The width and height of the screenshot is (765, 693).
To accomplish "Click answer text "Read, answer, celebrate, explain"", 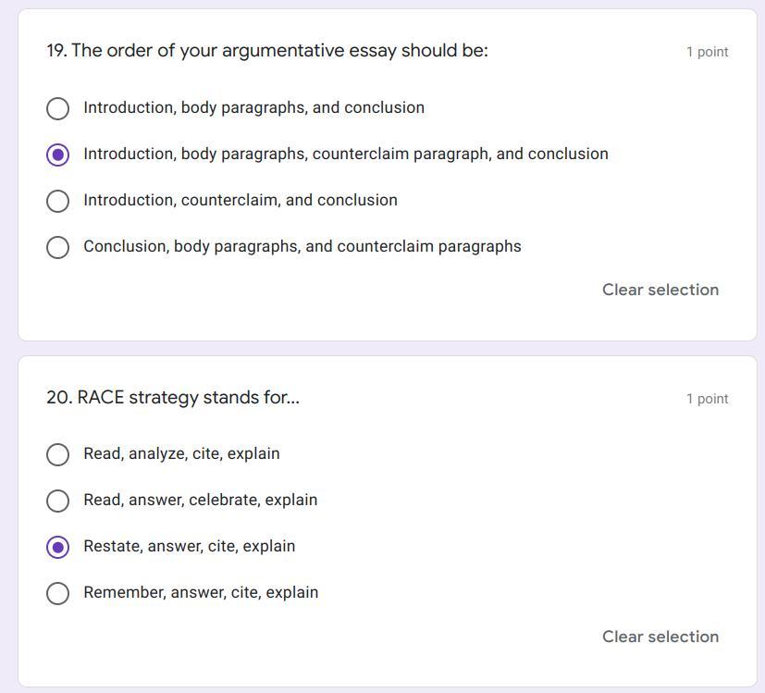I will (x=200, y=500).
